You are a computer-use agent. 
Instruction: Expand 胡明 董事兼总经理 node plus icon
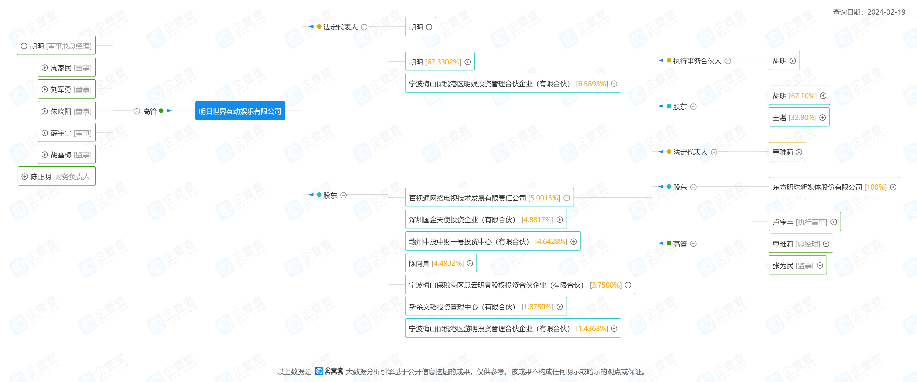[x=24, y=46]
